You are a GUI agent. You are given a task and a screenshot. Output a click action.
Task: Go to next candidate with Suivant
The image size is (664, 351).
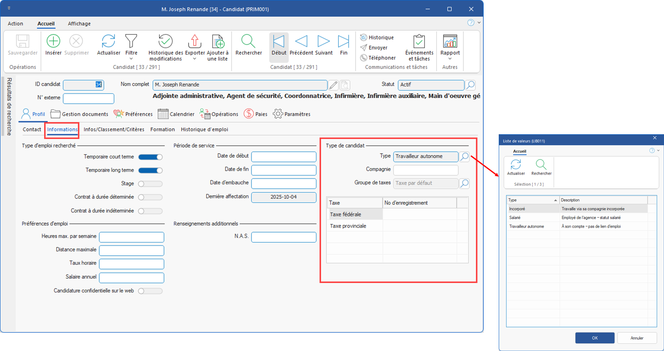(x=323, y=41)
